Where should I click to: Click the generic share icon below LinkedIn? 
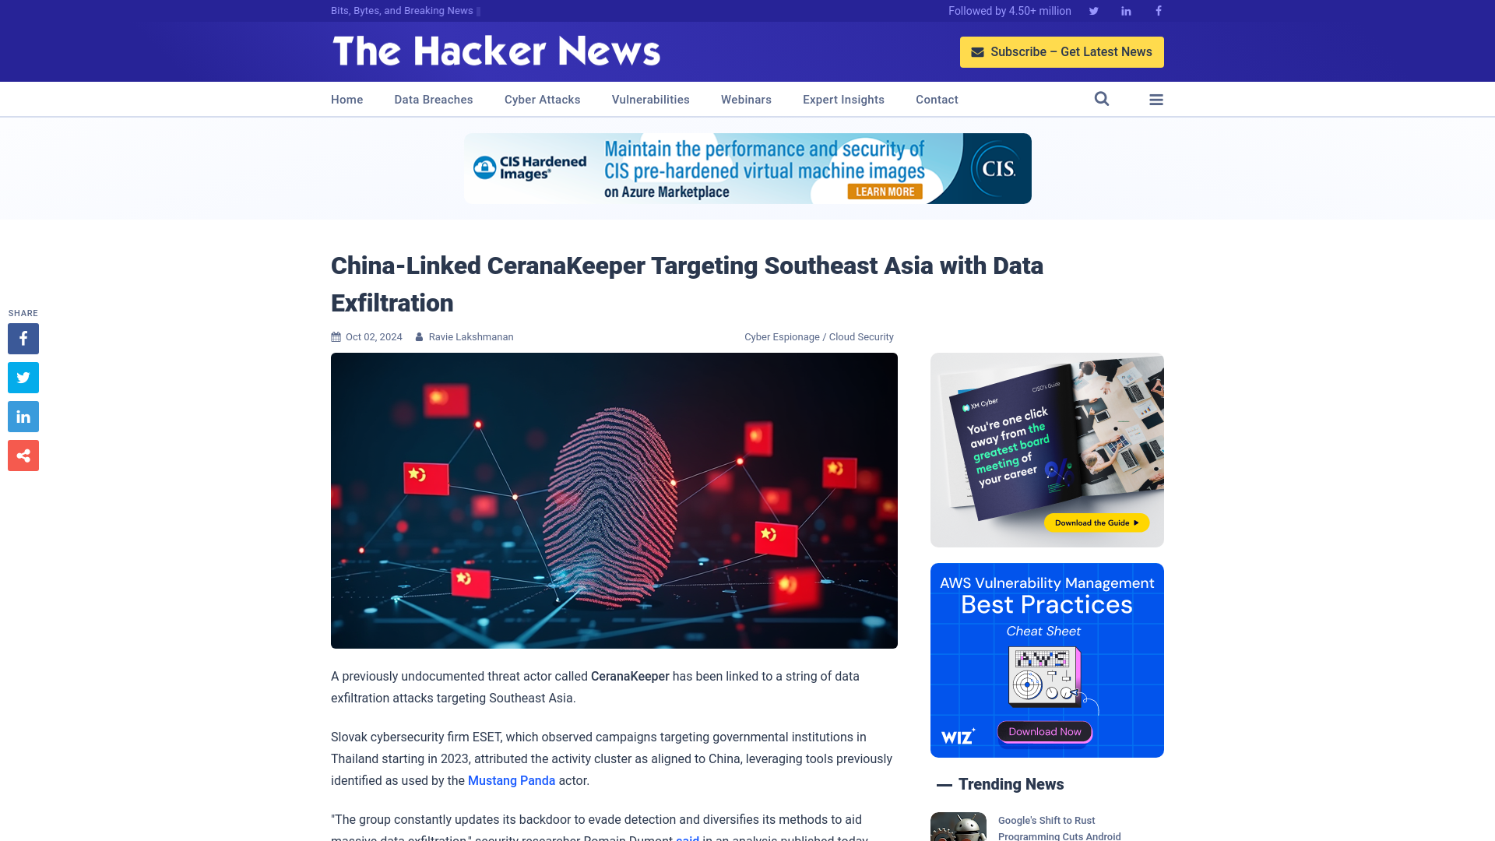[23, 455]
